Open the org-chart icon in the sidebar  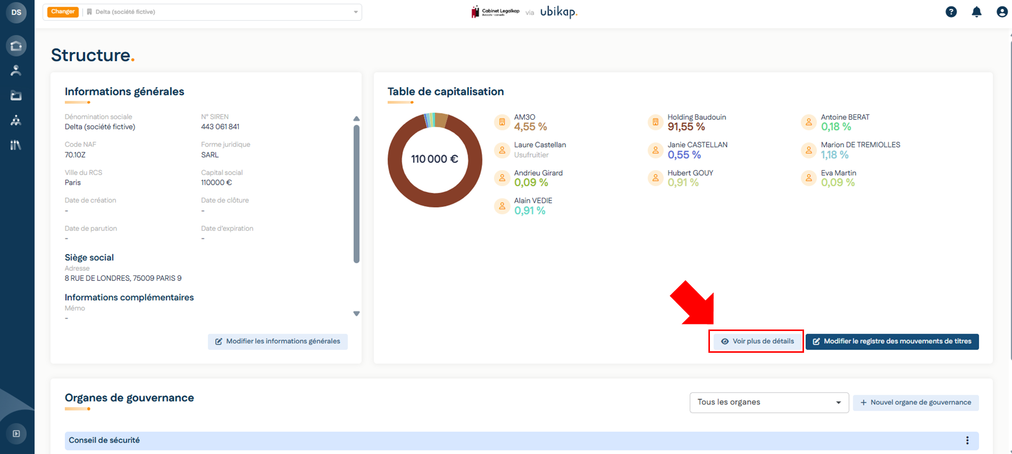pos(16,120)
